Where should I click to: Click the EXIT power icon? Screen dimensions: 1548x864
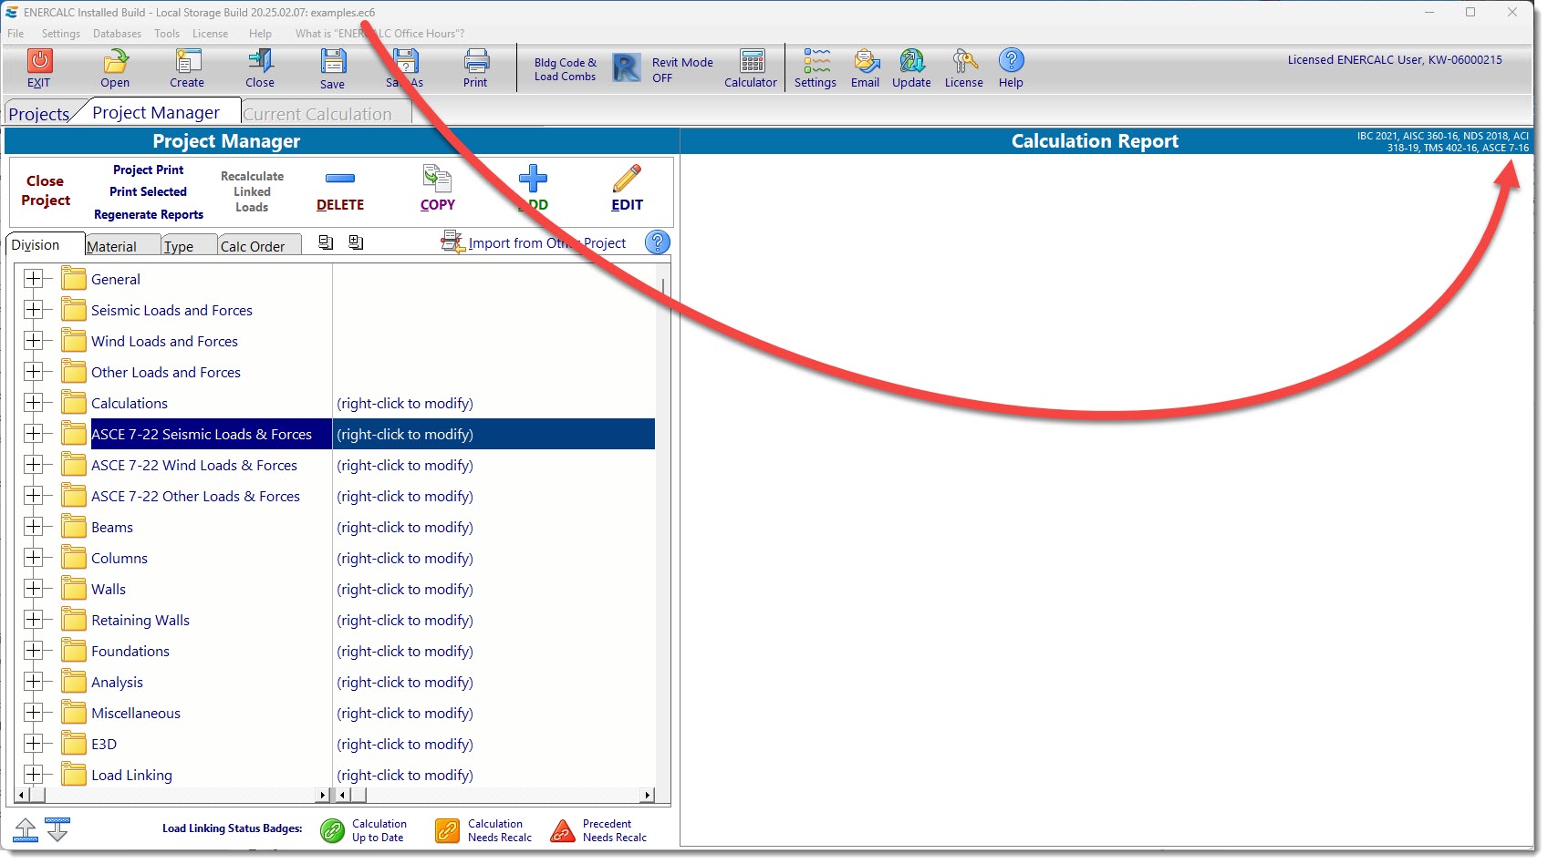39,61
